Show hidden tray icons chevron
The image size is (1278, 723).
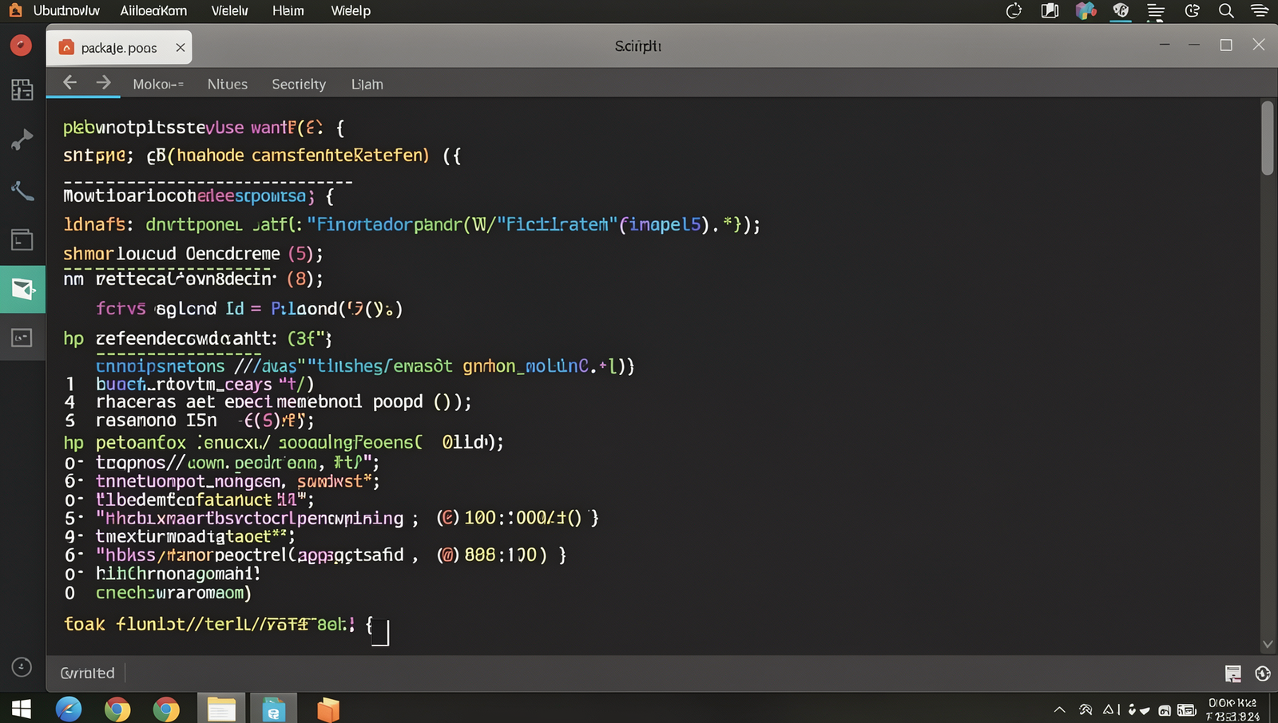[1060, 709]
